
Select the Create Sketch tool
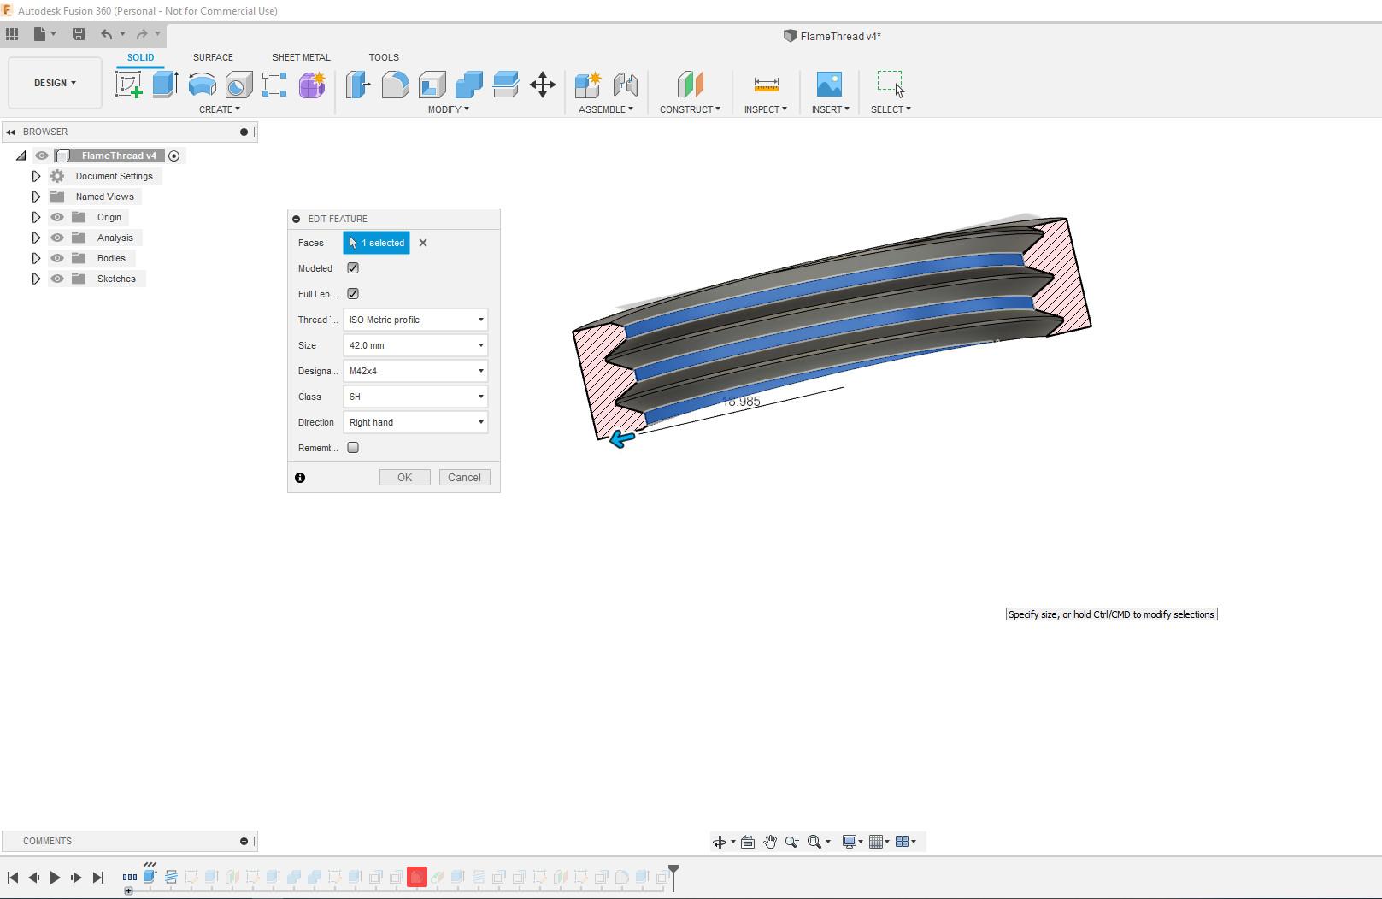pyautogui.click(x=129, y=85)
